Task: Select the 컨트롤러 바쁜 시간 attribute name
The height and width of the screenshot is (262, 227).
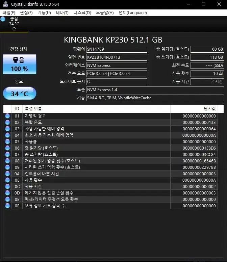Action: [x=42, y=174]
